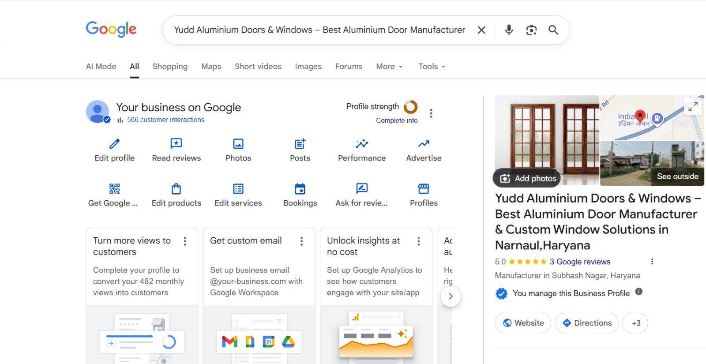Open the Images tab
Screen dimensions: 706x364
[308, 66]
